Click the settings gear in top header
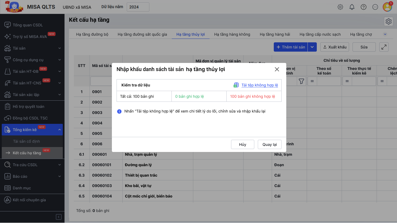This screenshot has height=223, width=397. (340, 7)
